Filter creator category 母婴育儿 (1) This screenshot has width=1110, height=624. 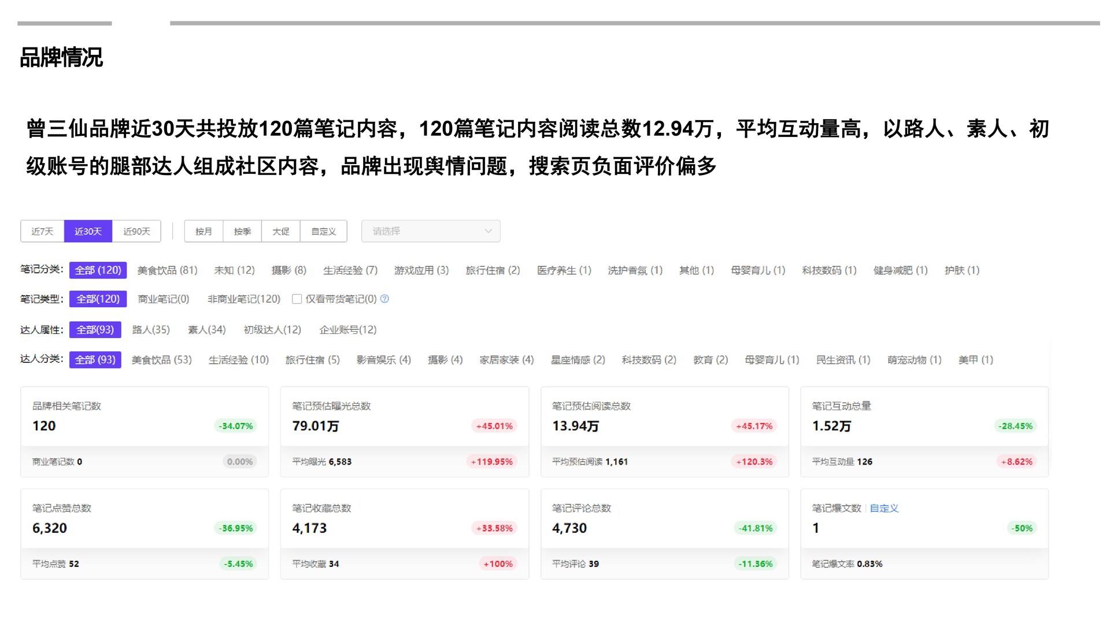tap(772, 360)
